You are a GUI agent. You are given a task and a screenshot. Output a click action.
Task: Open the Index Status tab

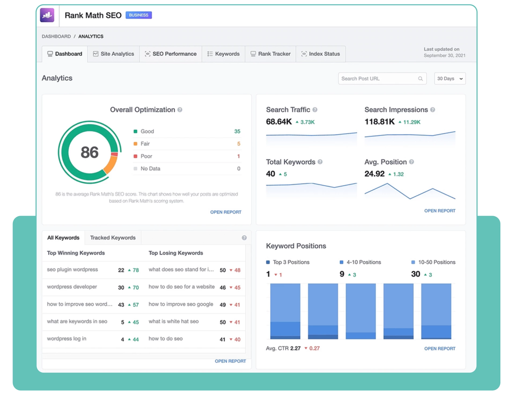[320, 54]
